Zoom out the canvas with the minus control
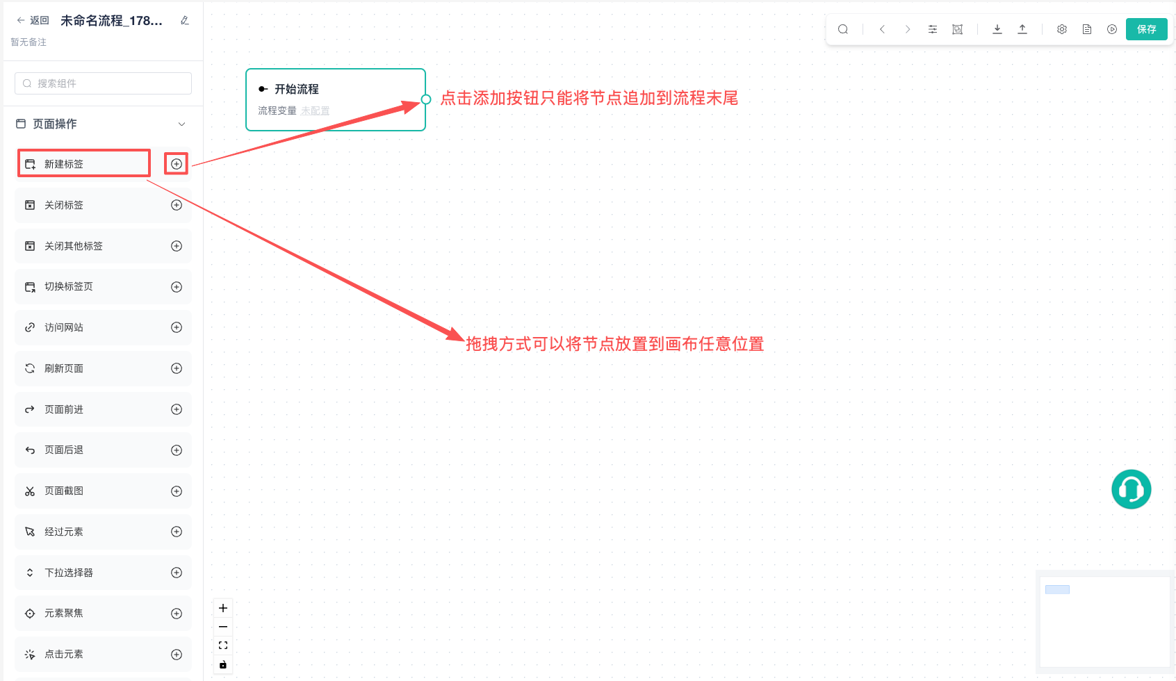1176x681 pixels. pyautogui.click(x=223, y=627)
